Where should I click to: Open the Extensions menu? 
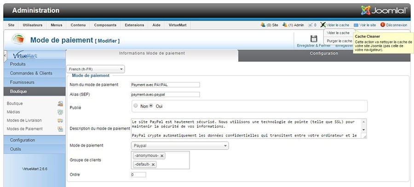click(134, 25)
